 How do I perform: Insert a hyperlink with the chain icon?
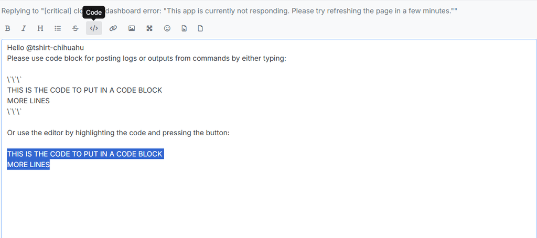click(x=113, y=28)
